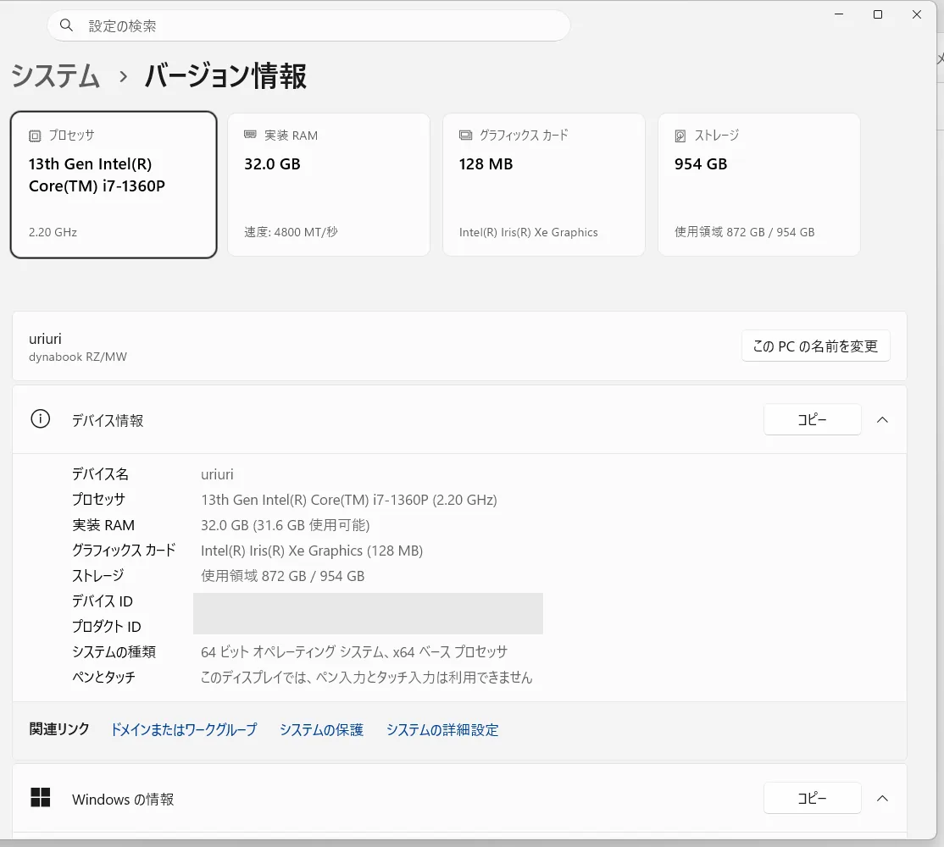Click the ペンとタッチ value text

tap(367, 678)
